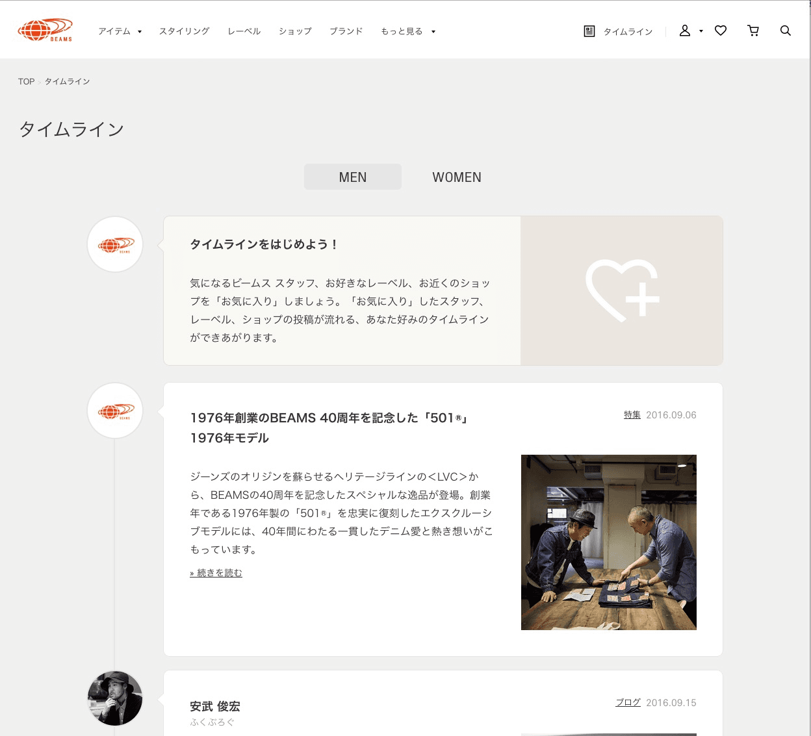811x736 pixels.
Task: Go to TOP breadcrumb link
Action: [x=26, y=81]
